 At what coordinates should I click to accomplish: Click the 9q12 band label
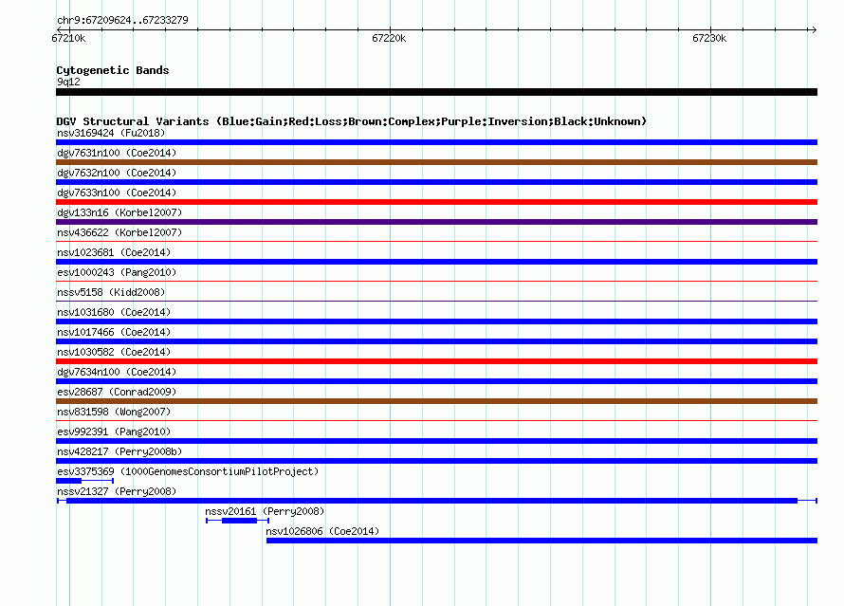point(68,82)
